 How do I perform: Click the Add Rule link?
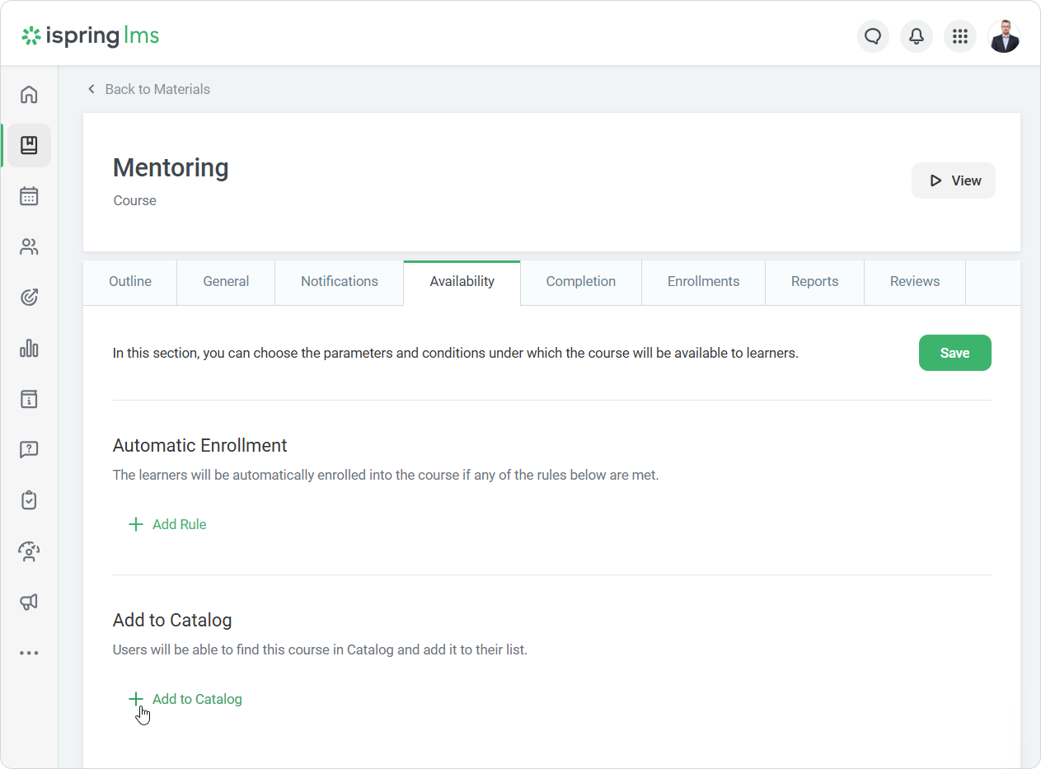tap(169, 524)
